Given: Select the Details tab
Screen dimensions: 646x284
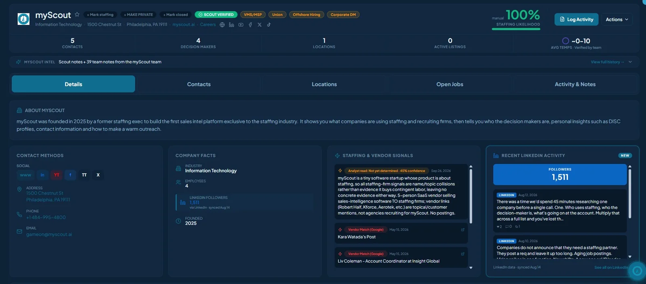Looking at the screenshot, I should [73, 84].
